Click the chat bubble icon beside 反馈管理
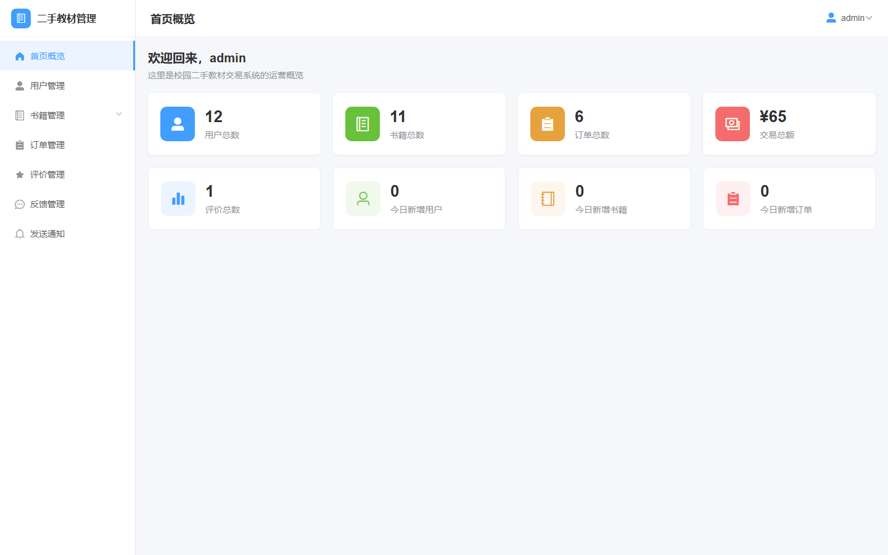 point(20,204)
